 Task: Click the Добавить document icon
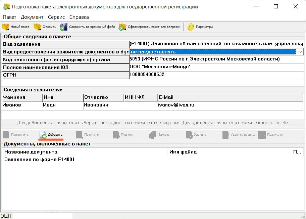point(43,135)
